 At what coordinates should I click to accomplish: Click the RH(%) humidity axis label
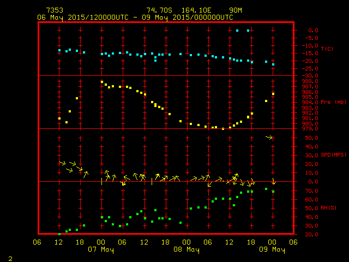click(328, 208)
